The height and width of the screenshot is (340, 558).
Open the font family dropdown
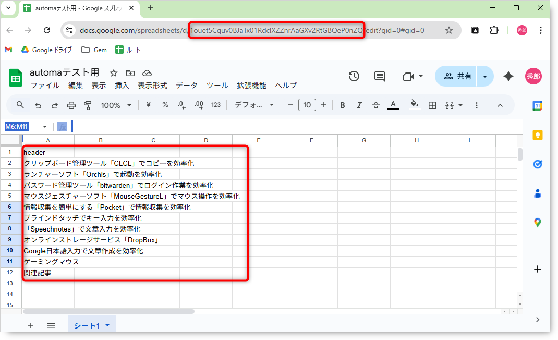click(254, 105)
